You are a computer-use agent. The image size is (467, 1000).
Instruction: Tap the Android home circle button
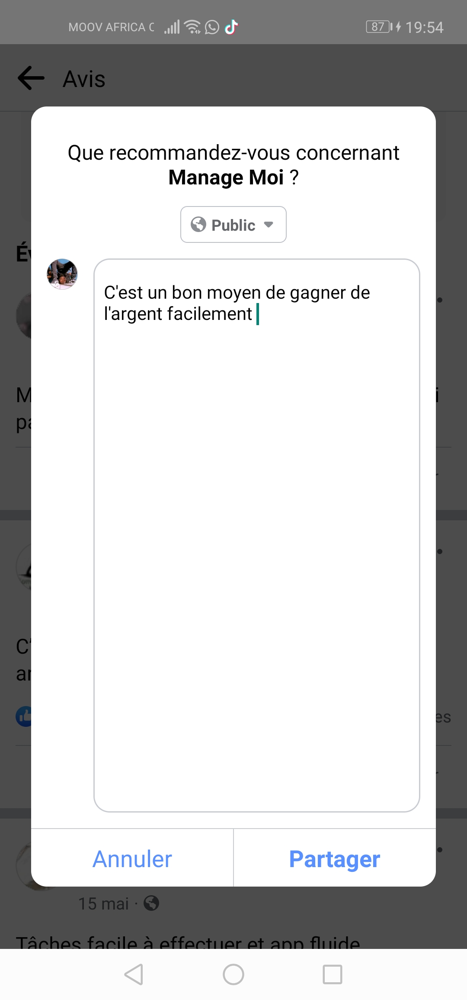tap(233, 974)
